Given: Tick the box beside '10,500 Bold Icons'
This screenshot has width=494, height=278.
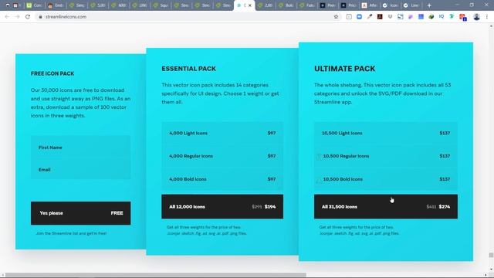Looking at the screenshot, I should 319,180.
